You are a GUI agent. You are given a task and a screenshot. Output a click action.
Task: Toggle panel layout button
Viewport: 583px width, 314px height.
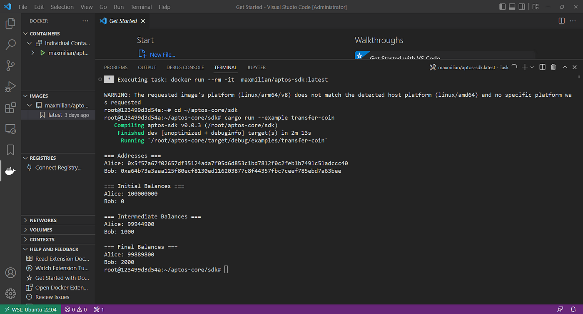[x=513, y=7]
